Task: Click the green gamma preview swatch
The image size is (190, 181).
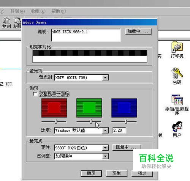Action: pyautogui.click(x=89, y=108)
